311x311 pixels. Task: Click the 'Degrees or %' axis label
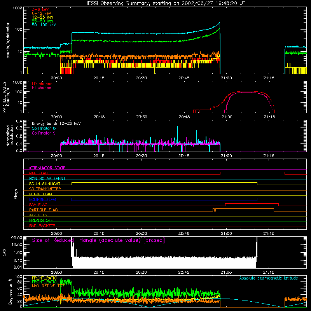point(10,292)
